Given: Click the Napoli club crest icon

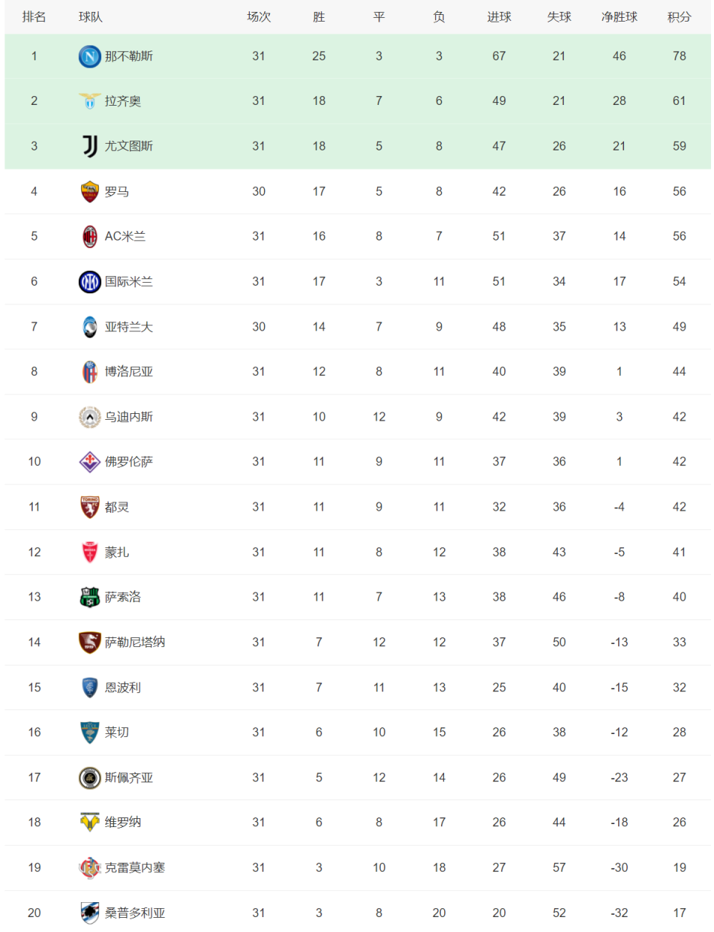Looking at the screenshot, I should click(90, 57).
